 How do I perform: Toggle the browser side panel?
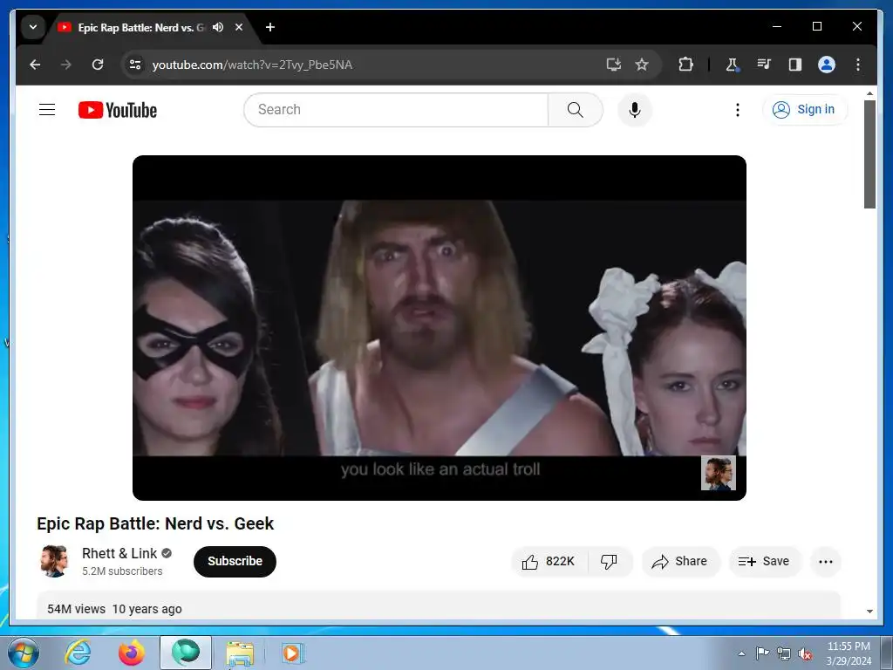(x=795, y=65)
